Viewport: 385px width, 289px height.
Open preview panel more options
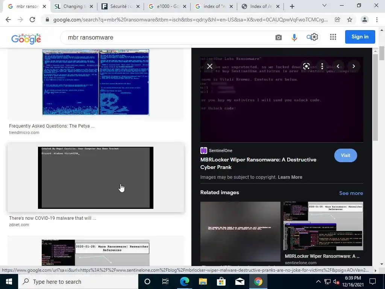(x=322, y=66)
